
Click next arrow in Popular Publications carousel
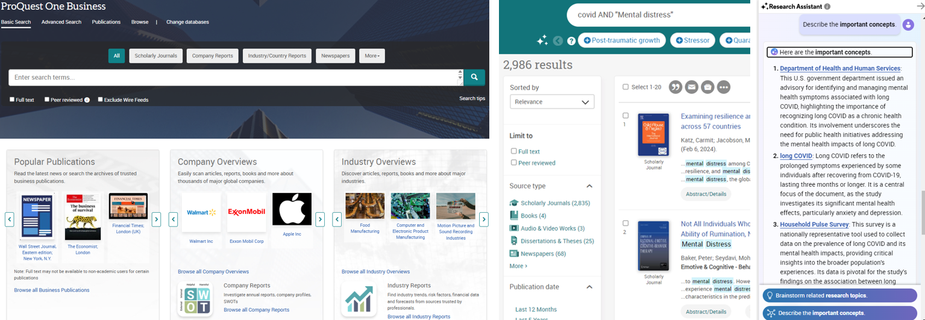coord(156,219)
